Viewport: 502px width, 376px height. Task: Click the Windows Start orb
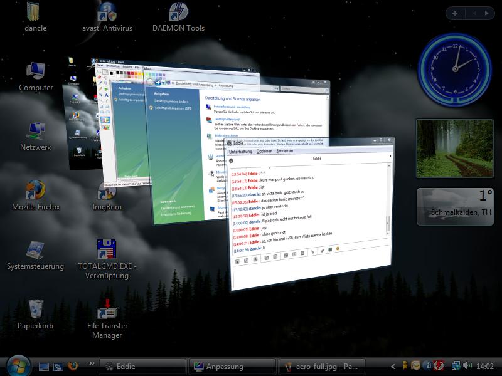(18, 365)
